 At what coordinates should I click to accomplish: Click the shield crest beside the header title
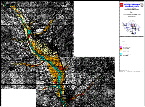coord(142,5)
